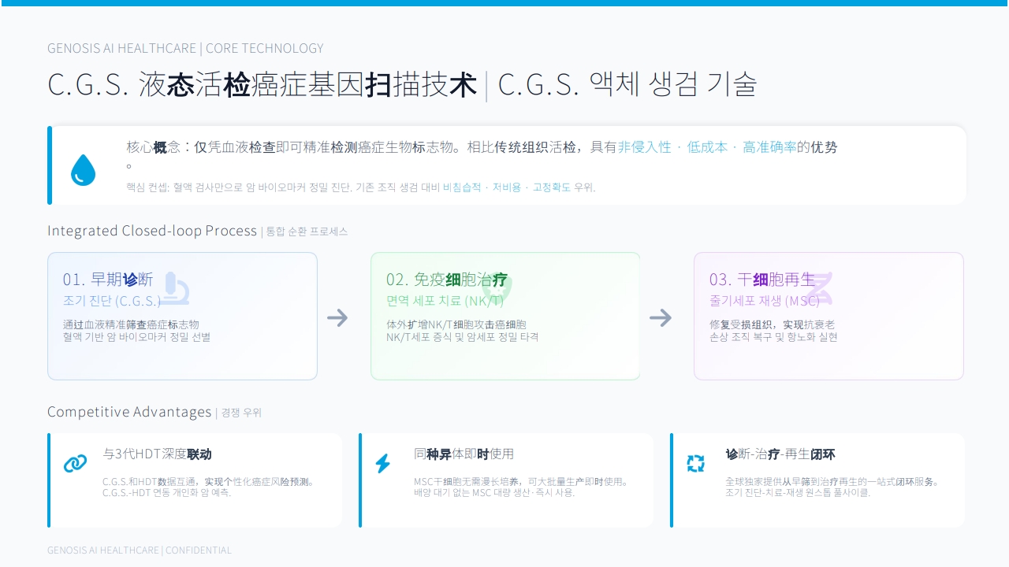The width and height of the screenshot is (1009, 567).
Task: Click the blue water droplet icon
Action: point(83,170)
